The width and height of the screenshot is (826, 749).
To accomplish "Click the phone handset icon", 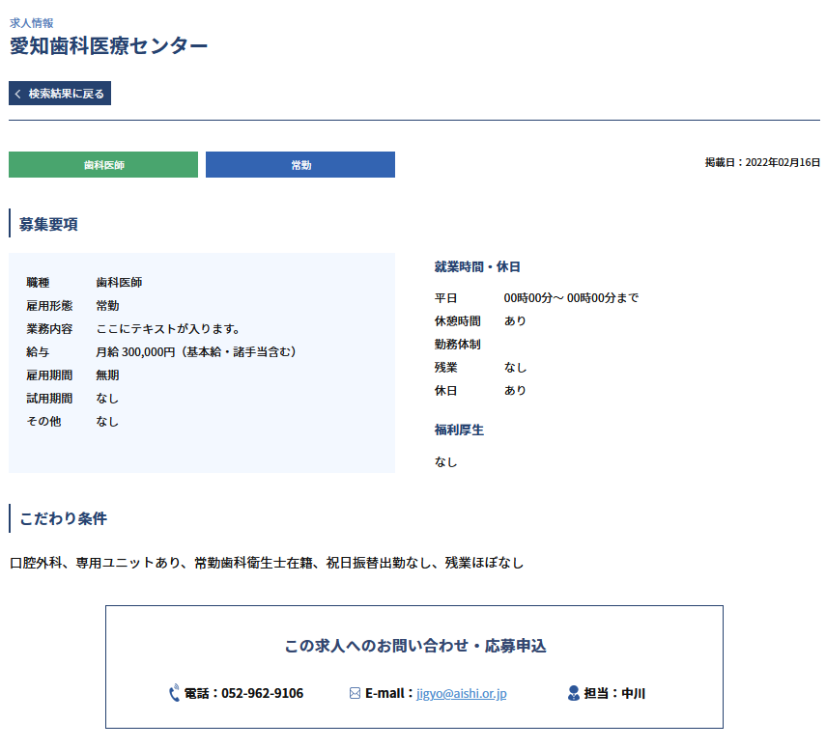I will pos(174,693).
